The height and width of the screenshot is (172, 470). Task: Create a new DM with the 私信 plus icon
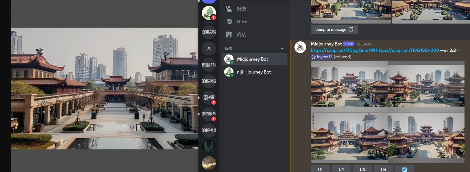click(282, 49)
